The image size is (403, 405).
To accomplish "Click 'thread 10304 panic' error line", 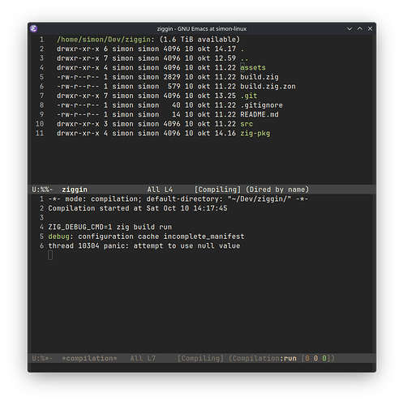I will point(144,246).
